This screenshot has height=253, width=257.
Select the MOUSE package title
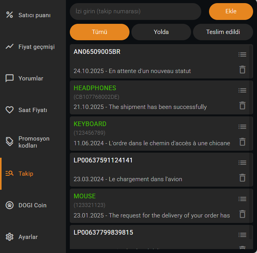click(85, 196)
